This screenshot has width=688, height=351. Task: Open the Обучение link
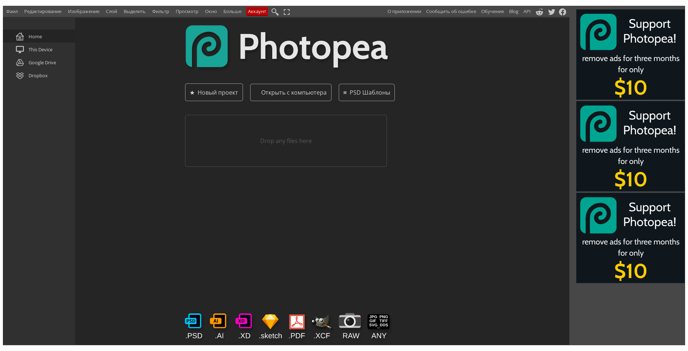pos(492,12)
